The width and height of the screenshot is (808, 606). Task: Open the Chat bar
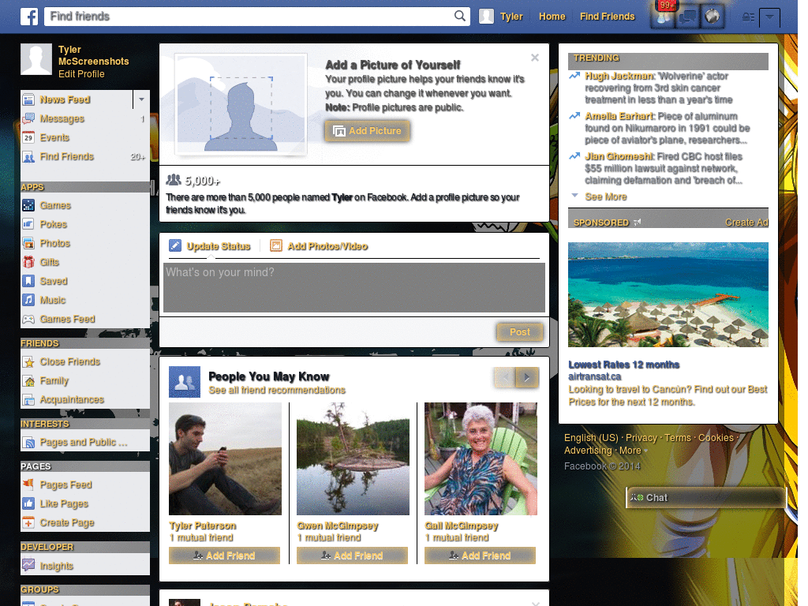click(x=706, y=497)
